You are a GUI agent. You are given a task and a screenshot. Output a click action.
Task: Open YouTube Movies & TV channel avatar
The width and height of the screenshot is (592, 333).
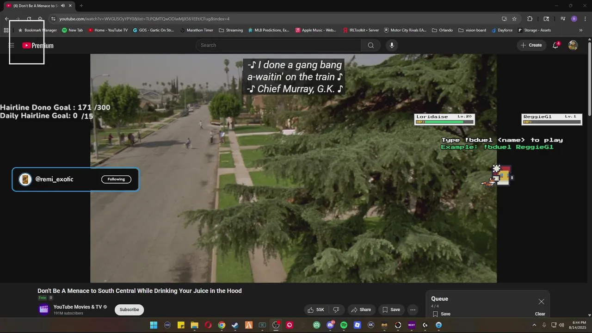click(44, 309)
